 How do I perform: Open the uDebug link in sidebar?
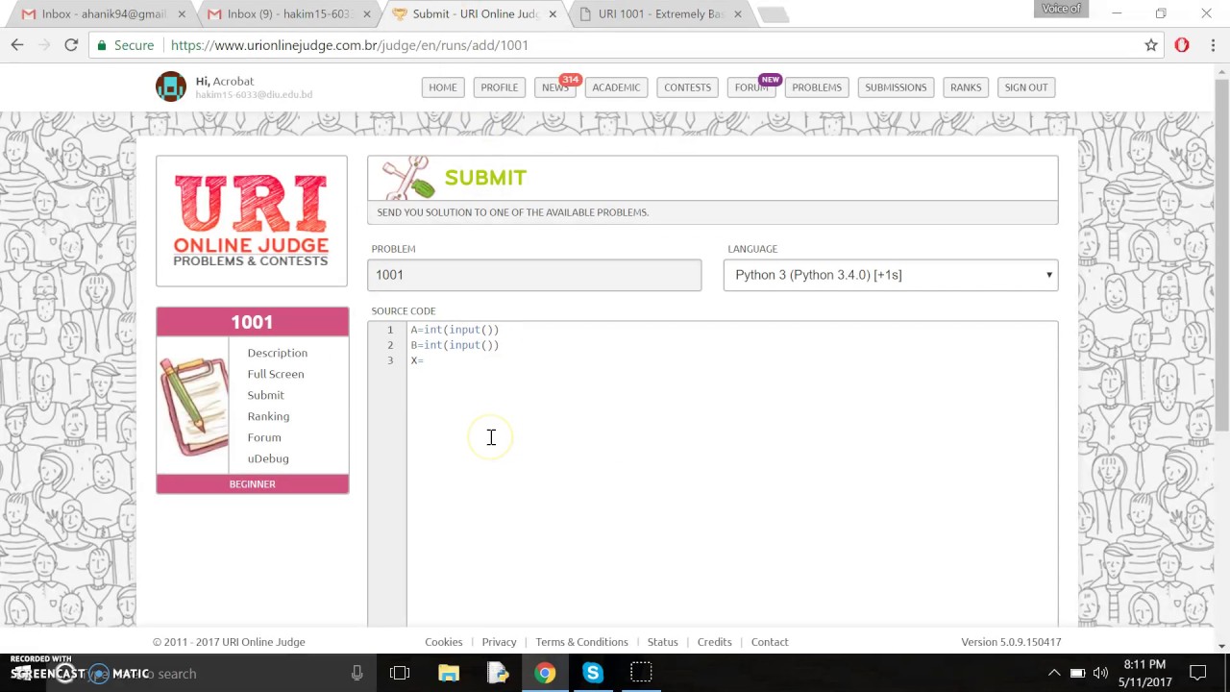click(268, 458)
